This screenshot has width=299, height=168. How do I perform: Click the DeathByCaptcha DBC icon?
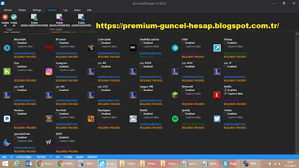point(133,48)
